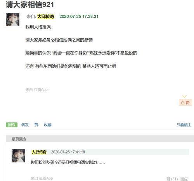Open the post author's avatar thumbnail
This screenshot has width=194, height=181.
(12, 19)
